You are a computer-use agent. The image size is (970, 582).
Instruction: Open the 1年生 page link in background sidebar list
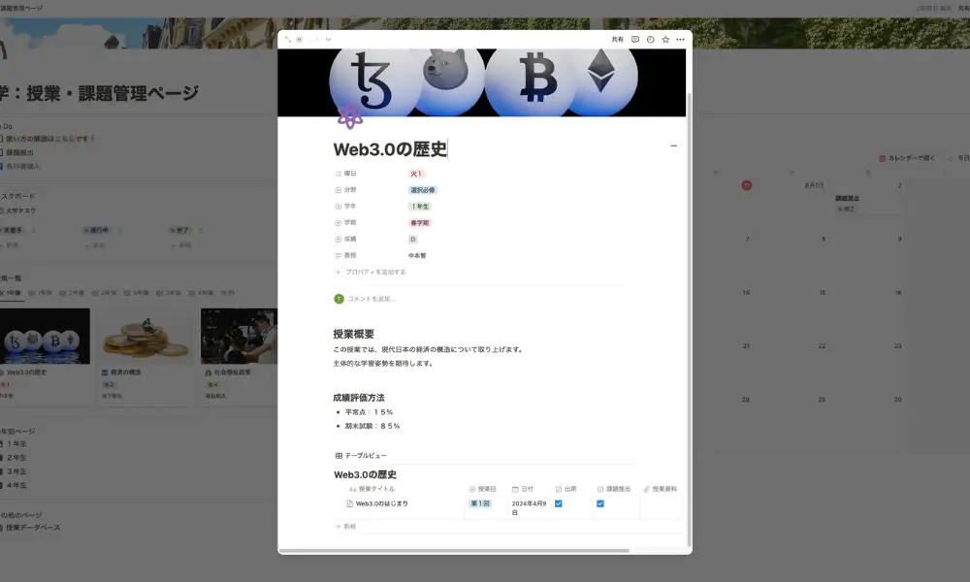click(x=15, y=444)
